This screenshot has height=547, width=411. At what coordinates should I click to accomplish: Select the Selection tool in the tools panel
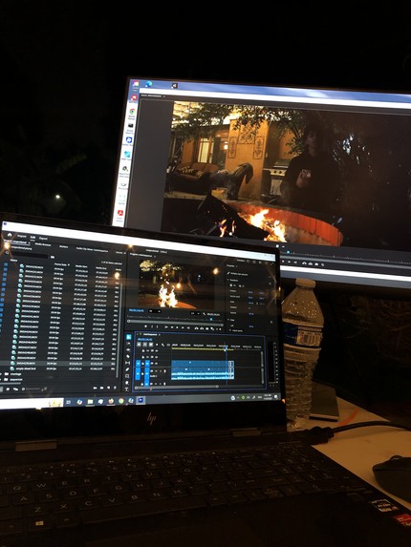[128, 337]
